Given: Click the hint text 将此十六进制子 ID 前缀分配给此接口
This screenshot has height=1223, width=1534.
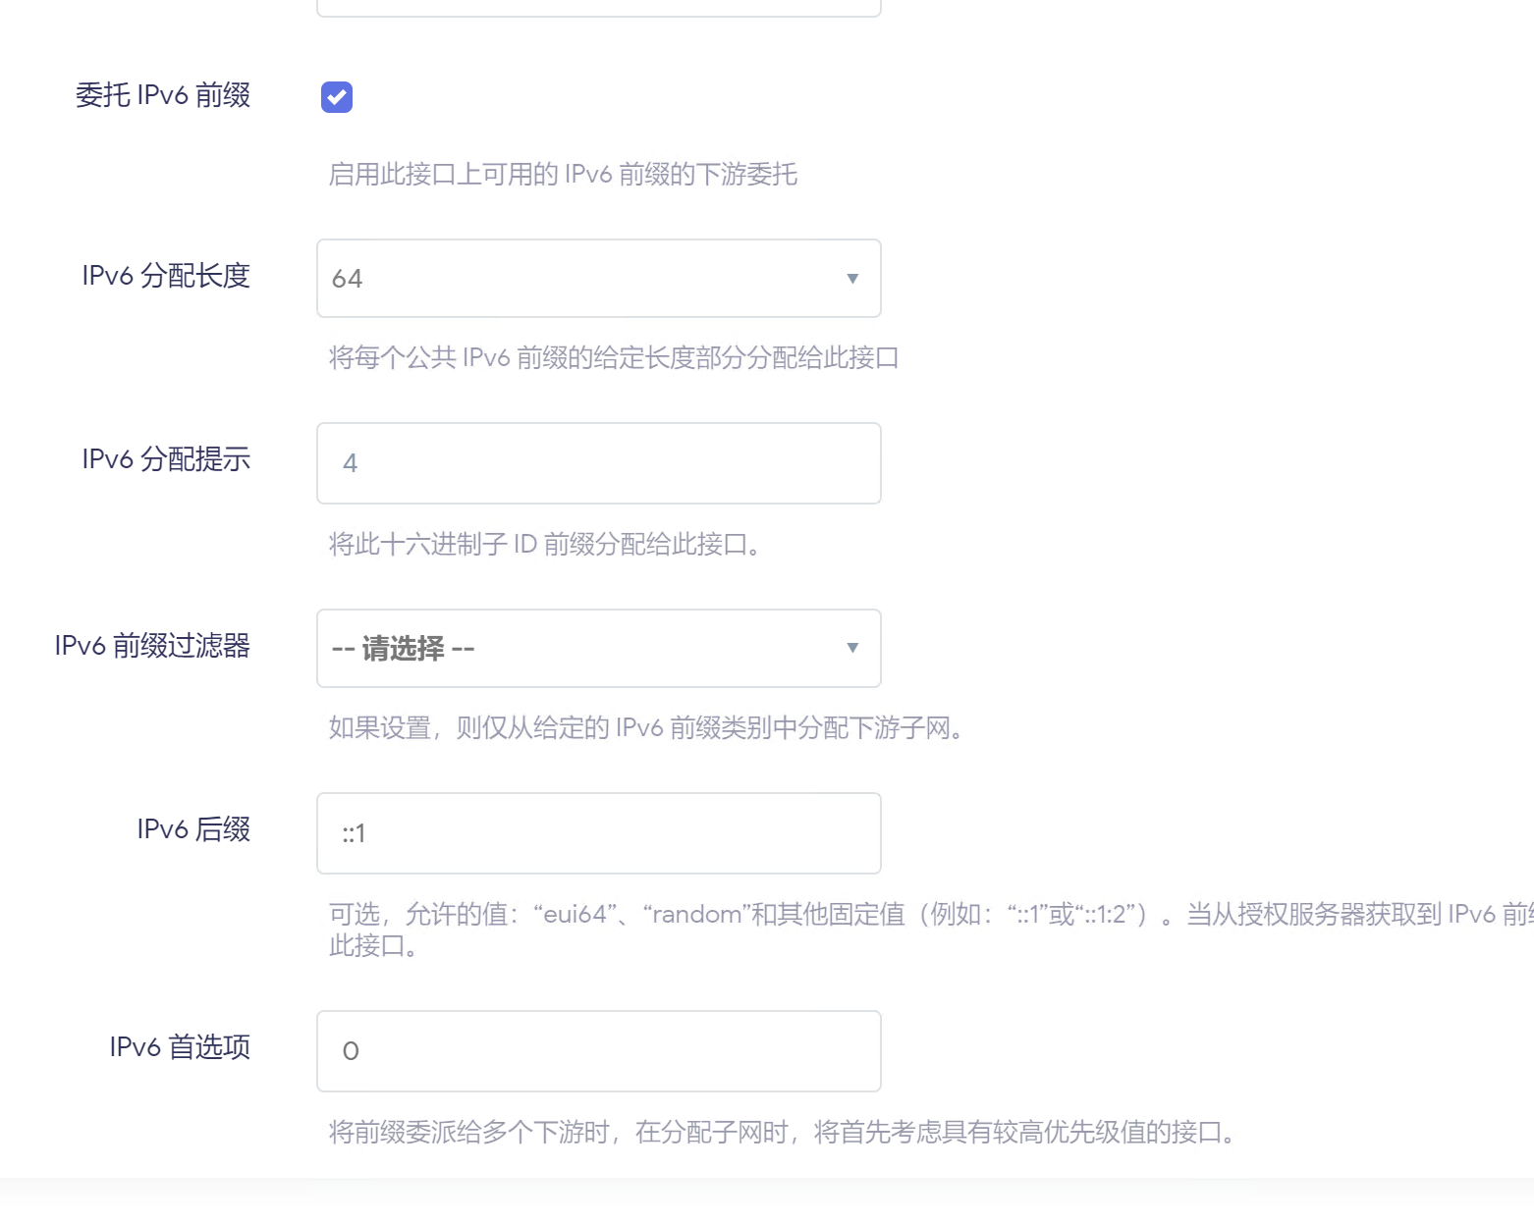Looking at the screenshot, I should (545, 544).
